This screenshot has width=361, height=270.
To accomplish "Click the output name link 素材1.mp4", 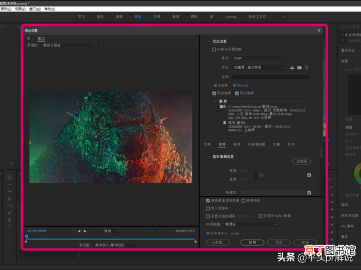I will click(240, 85).
